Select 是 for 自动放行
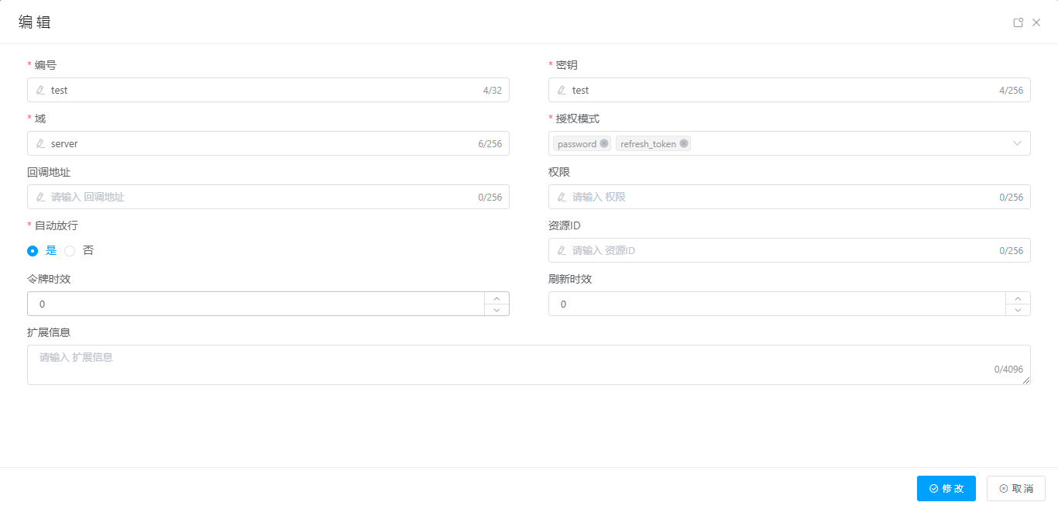 33,251
